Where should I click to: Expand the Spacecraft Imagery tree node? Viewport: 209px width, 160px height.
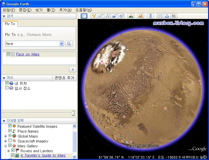(5, 141)
